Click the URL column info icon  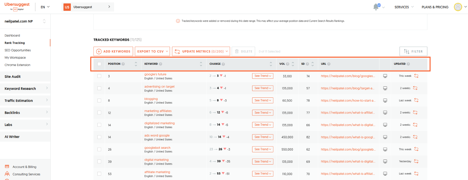pyautogui.click(x=329, y=64)
